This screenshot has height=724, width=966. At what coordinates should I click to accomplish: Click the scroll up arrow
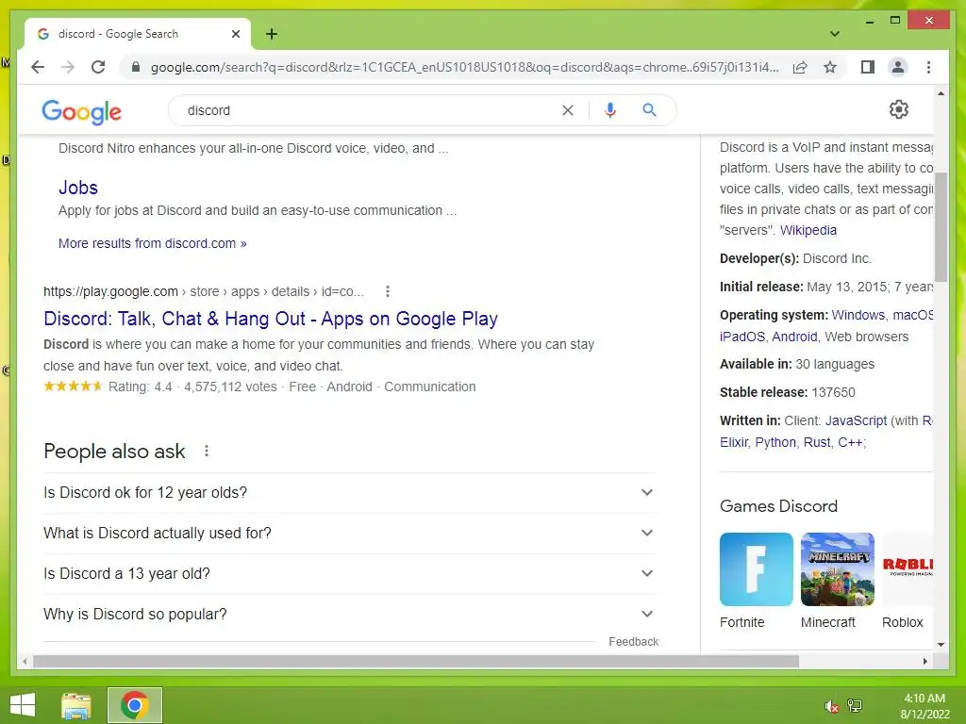[941, 93]
